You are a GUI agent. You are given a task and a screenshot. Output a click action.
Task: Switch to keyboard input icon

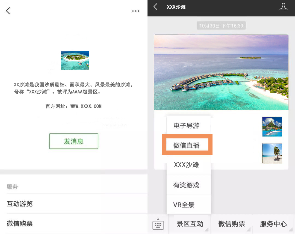pos(158,224)
